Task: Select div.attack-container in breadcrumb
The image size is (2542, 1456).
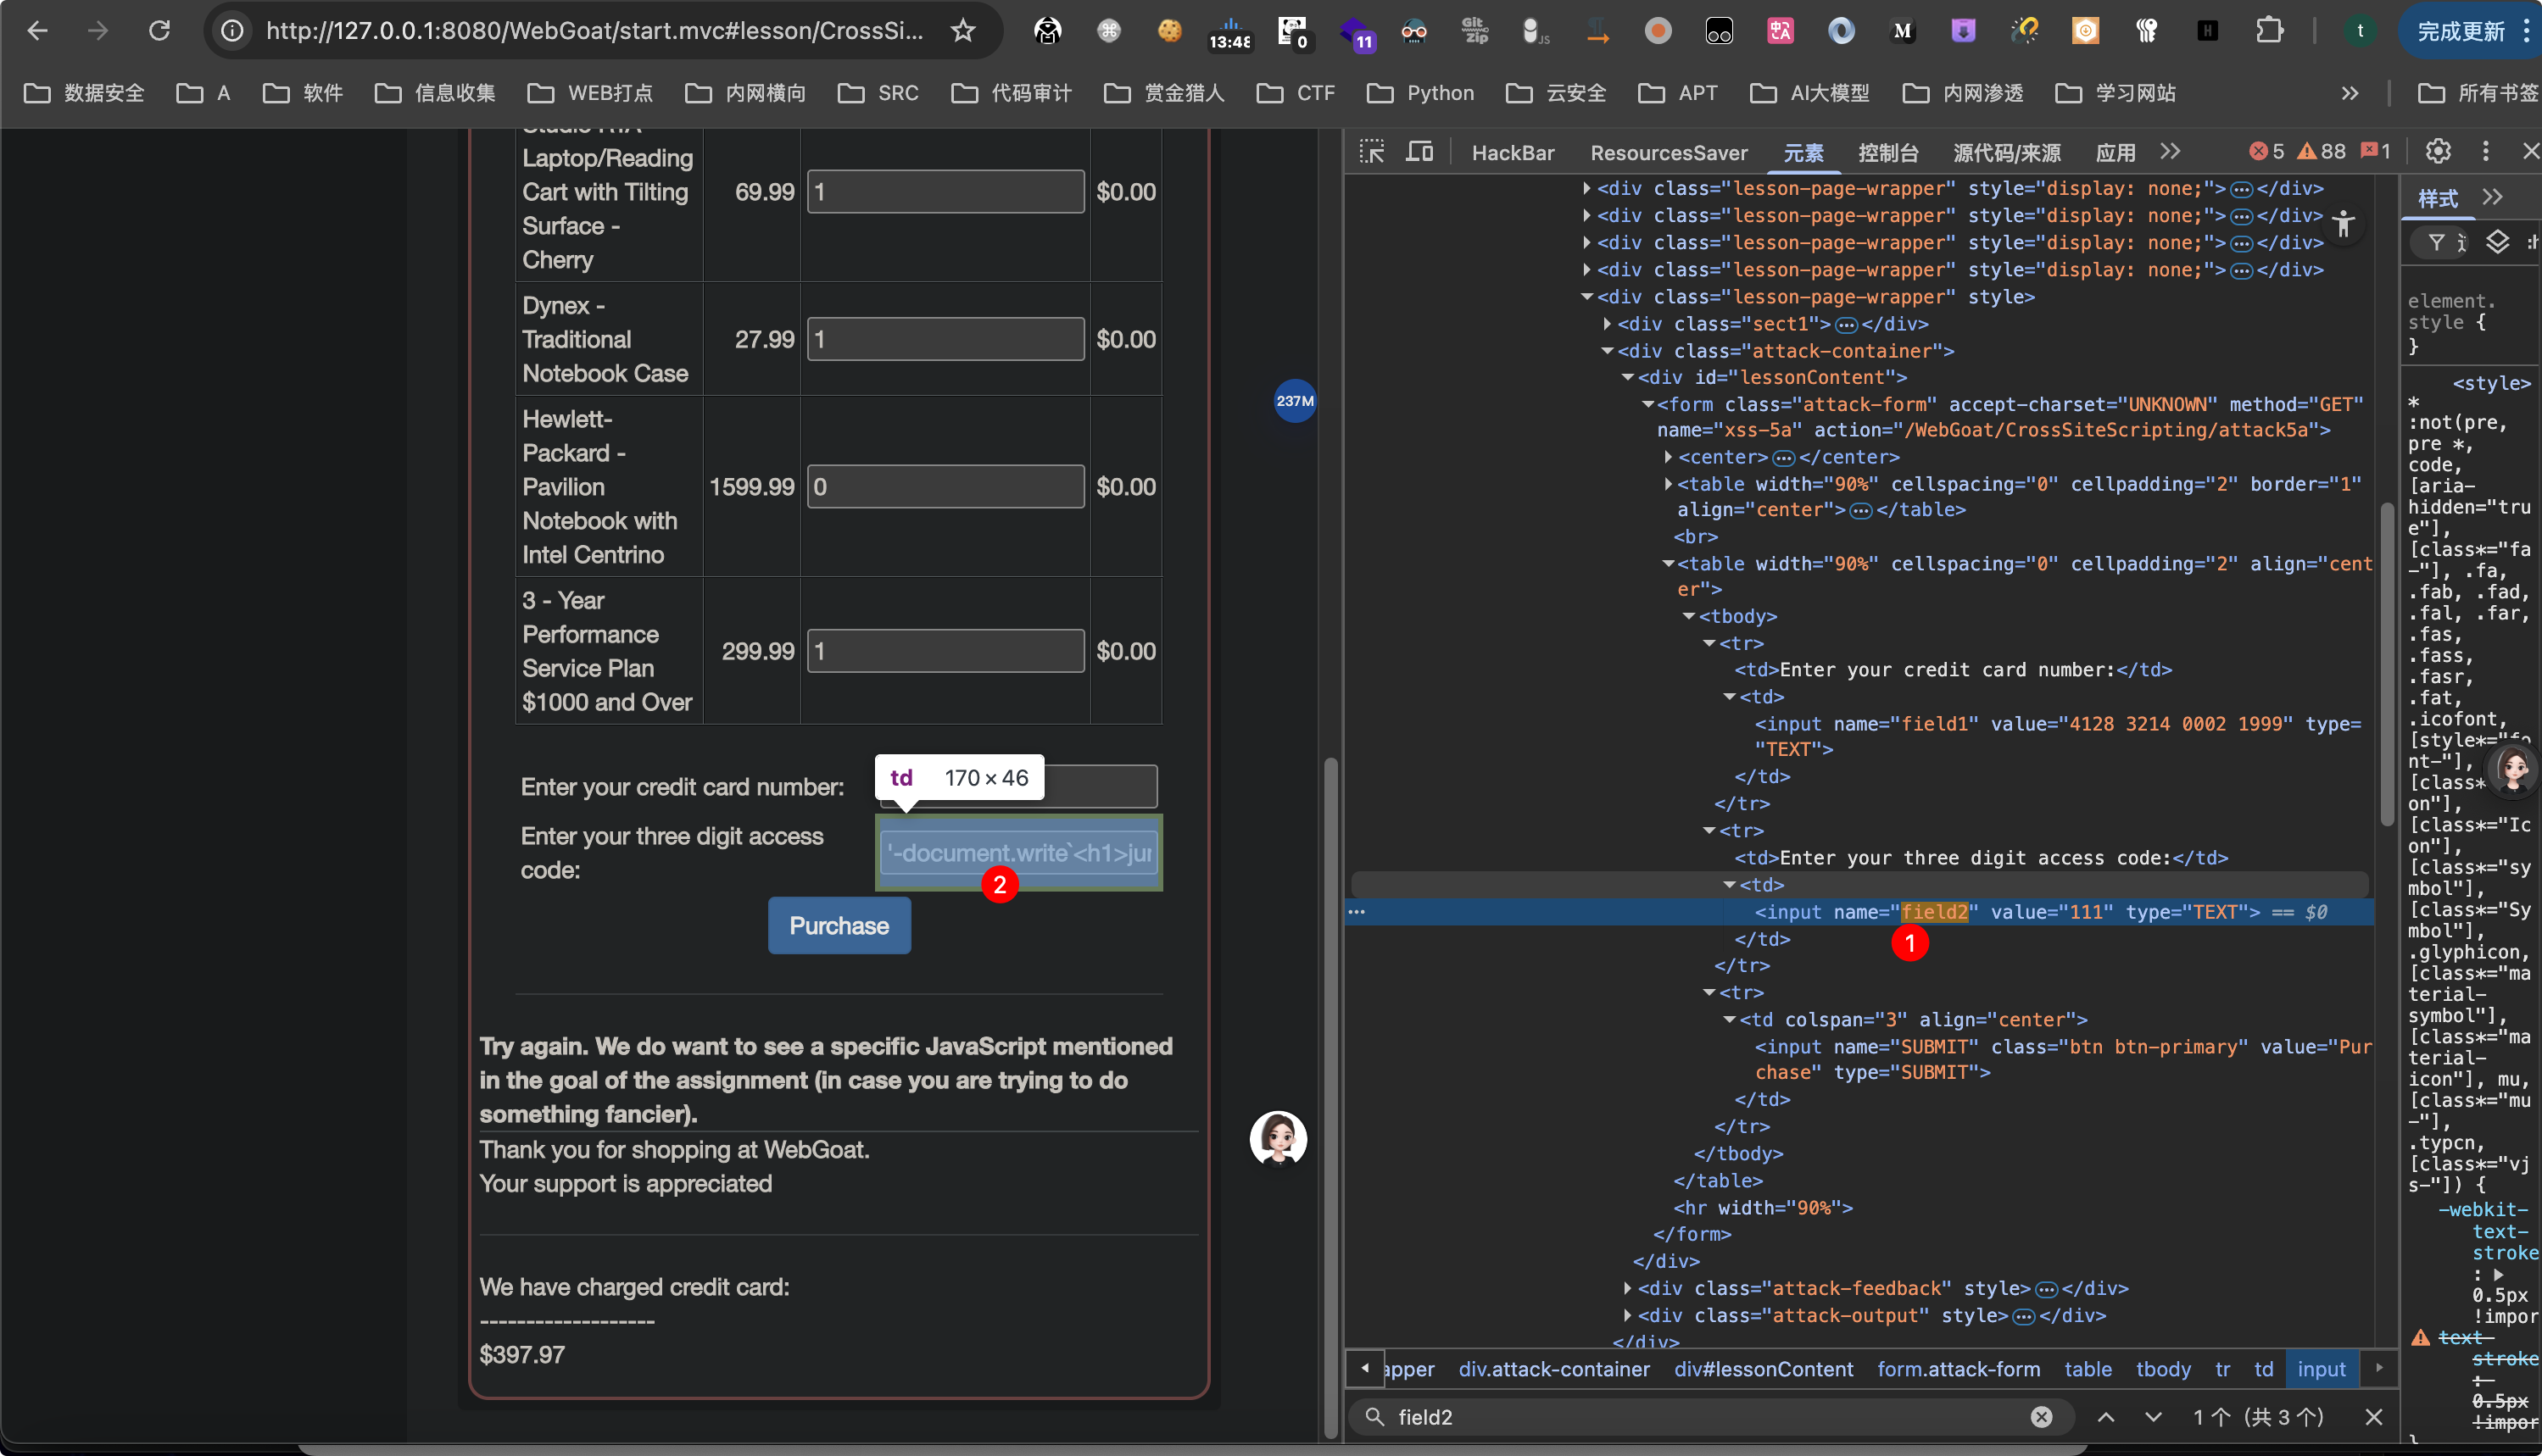Action: point(1553,1369)
